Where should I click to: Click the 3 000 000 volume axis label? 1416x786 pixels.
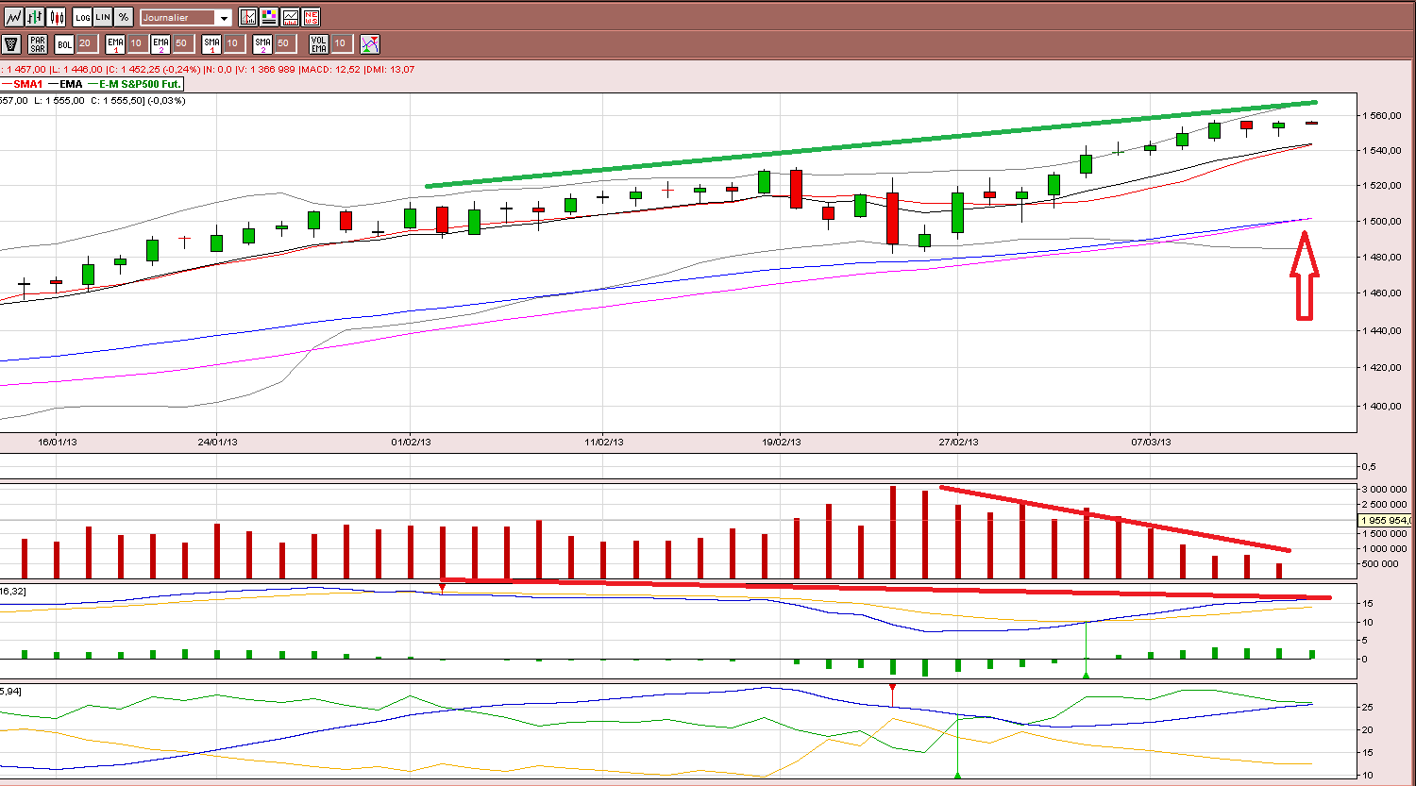(x=1386, y=490)
